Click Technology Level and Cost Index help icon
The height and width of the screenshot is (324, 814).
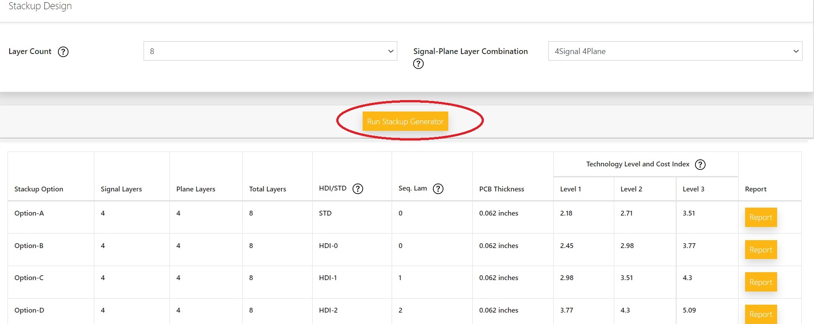[700, 165]
